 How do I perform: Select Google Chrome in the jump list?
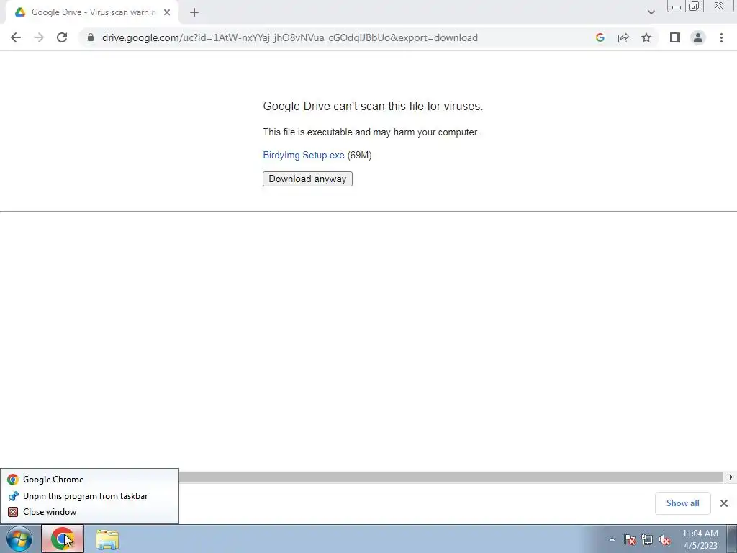(x=89, y=479)
